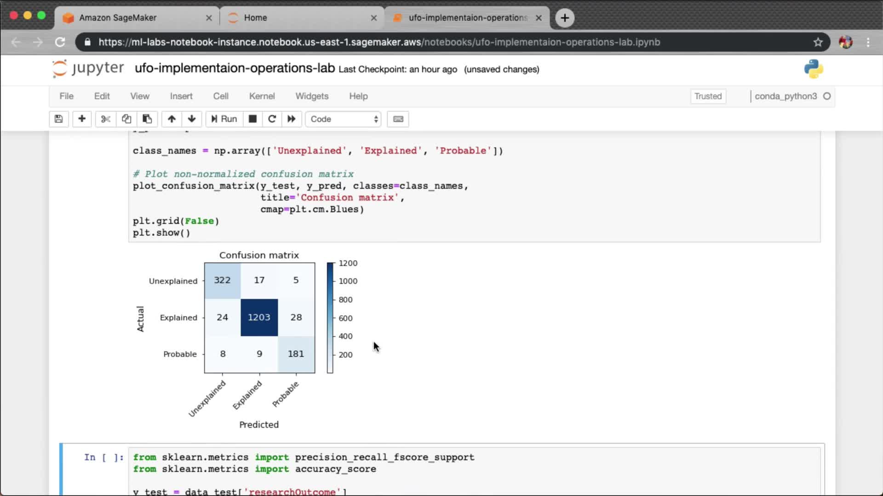Restart the kernel with circular arrow
The image size is (883, 496).
(272, 119)
